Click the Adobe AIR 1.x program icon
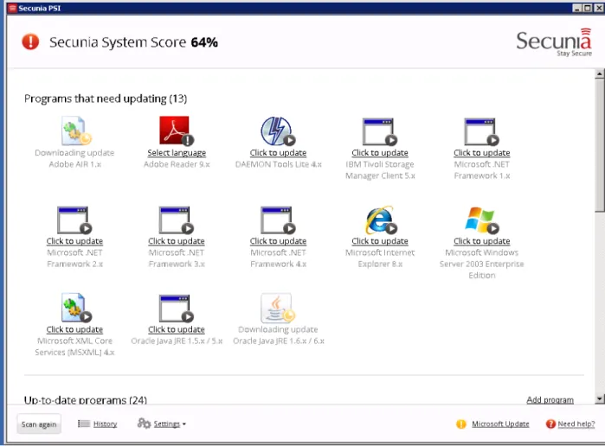 click(76, 131)
